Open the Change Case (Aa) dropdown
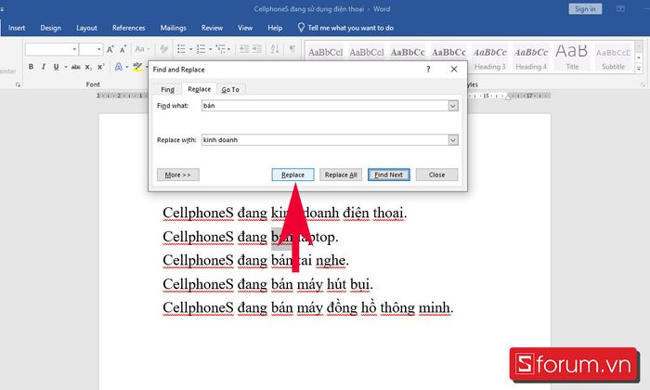The image size is (650, 390). (142, 49)
